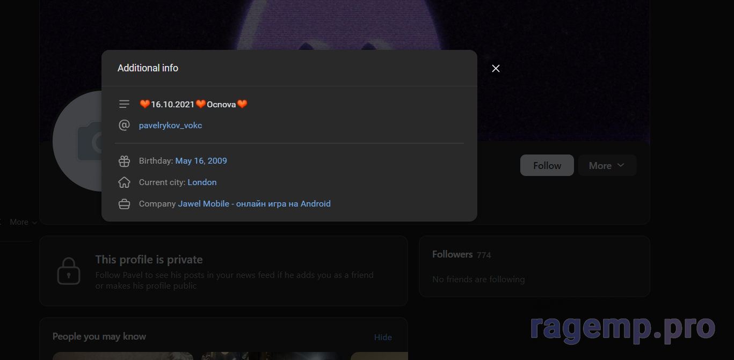Viewport: 734px width, 360px height.
Task: Open the May 16, 2009 birthday link
Action: coord(201,161)
